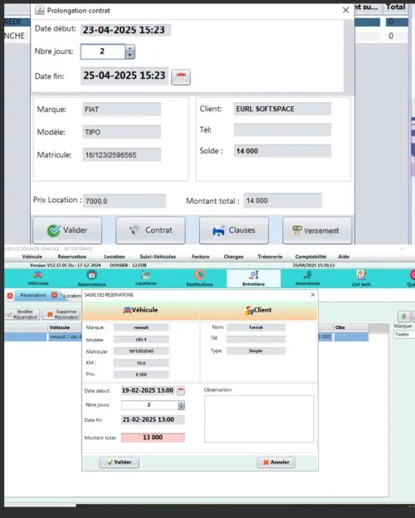The height and width of the screenshot is (518, 415).
Task: Open the Aide menu
Action: [x=344, y=257]
